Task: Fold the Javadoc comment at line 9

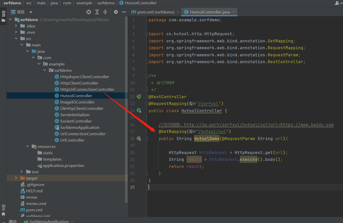Action: (147, 76)
